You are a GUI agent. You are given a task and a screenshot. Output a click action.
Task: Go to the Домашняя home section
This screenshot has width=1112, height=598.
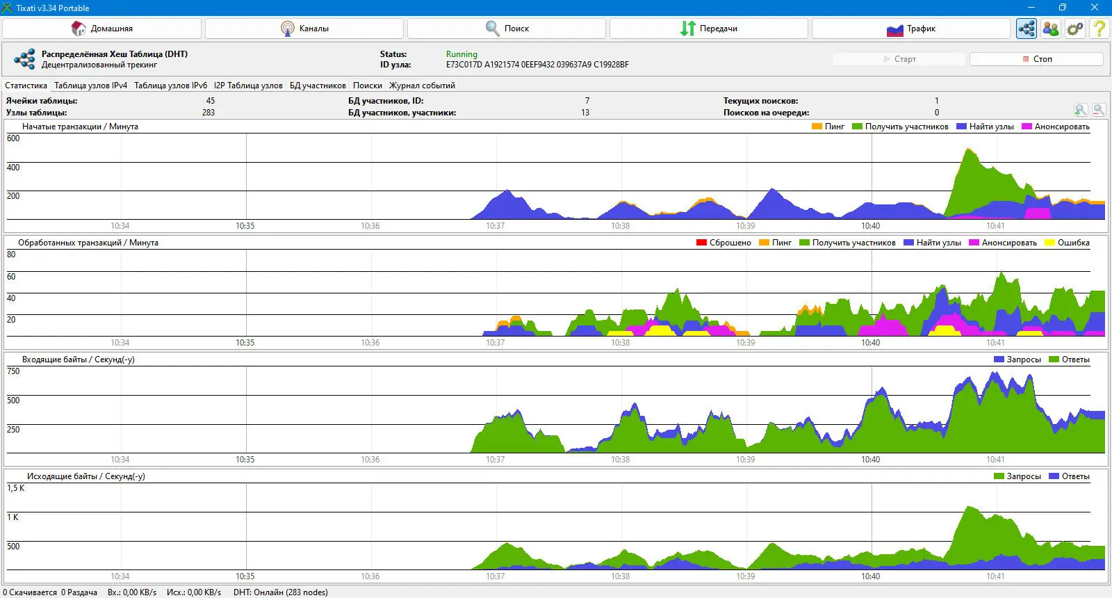click(102, 29)
